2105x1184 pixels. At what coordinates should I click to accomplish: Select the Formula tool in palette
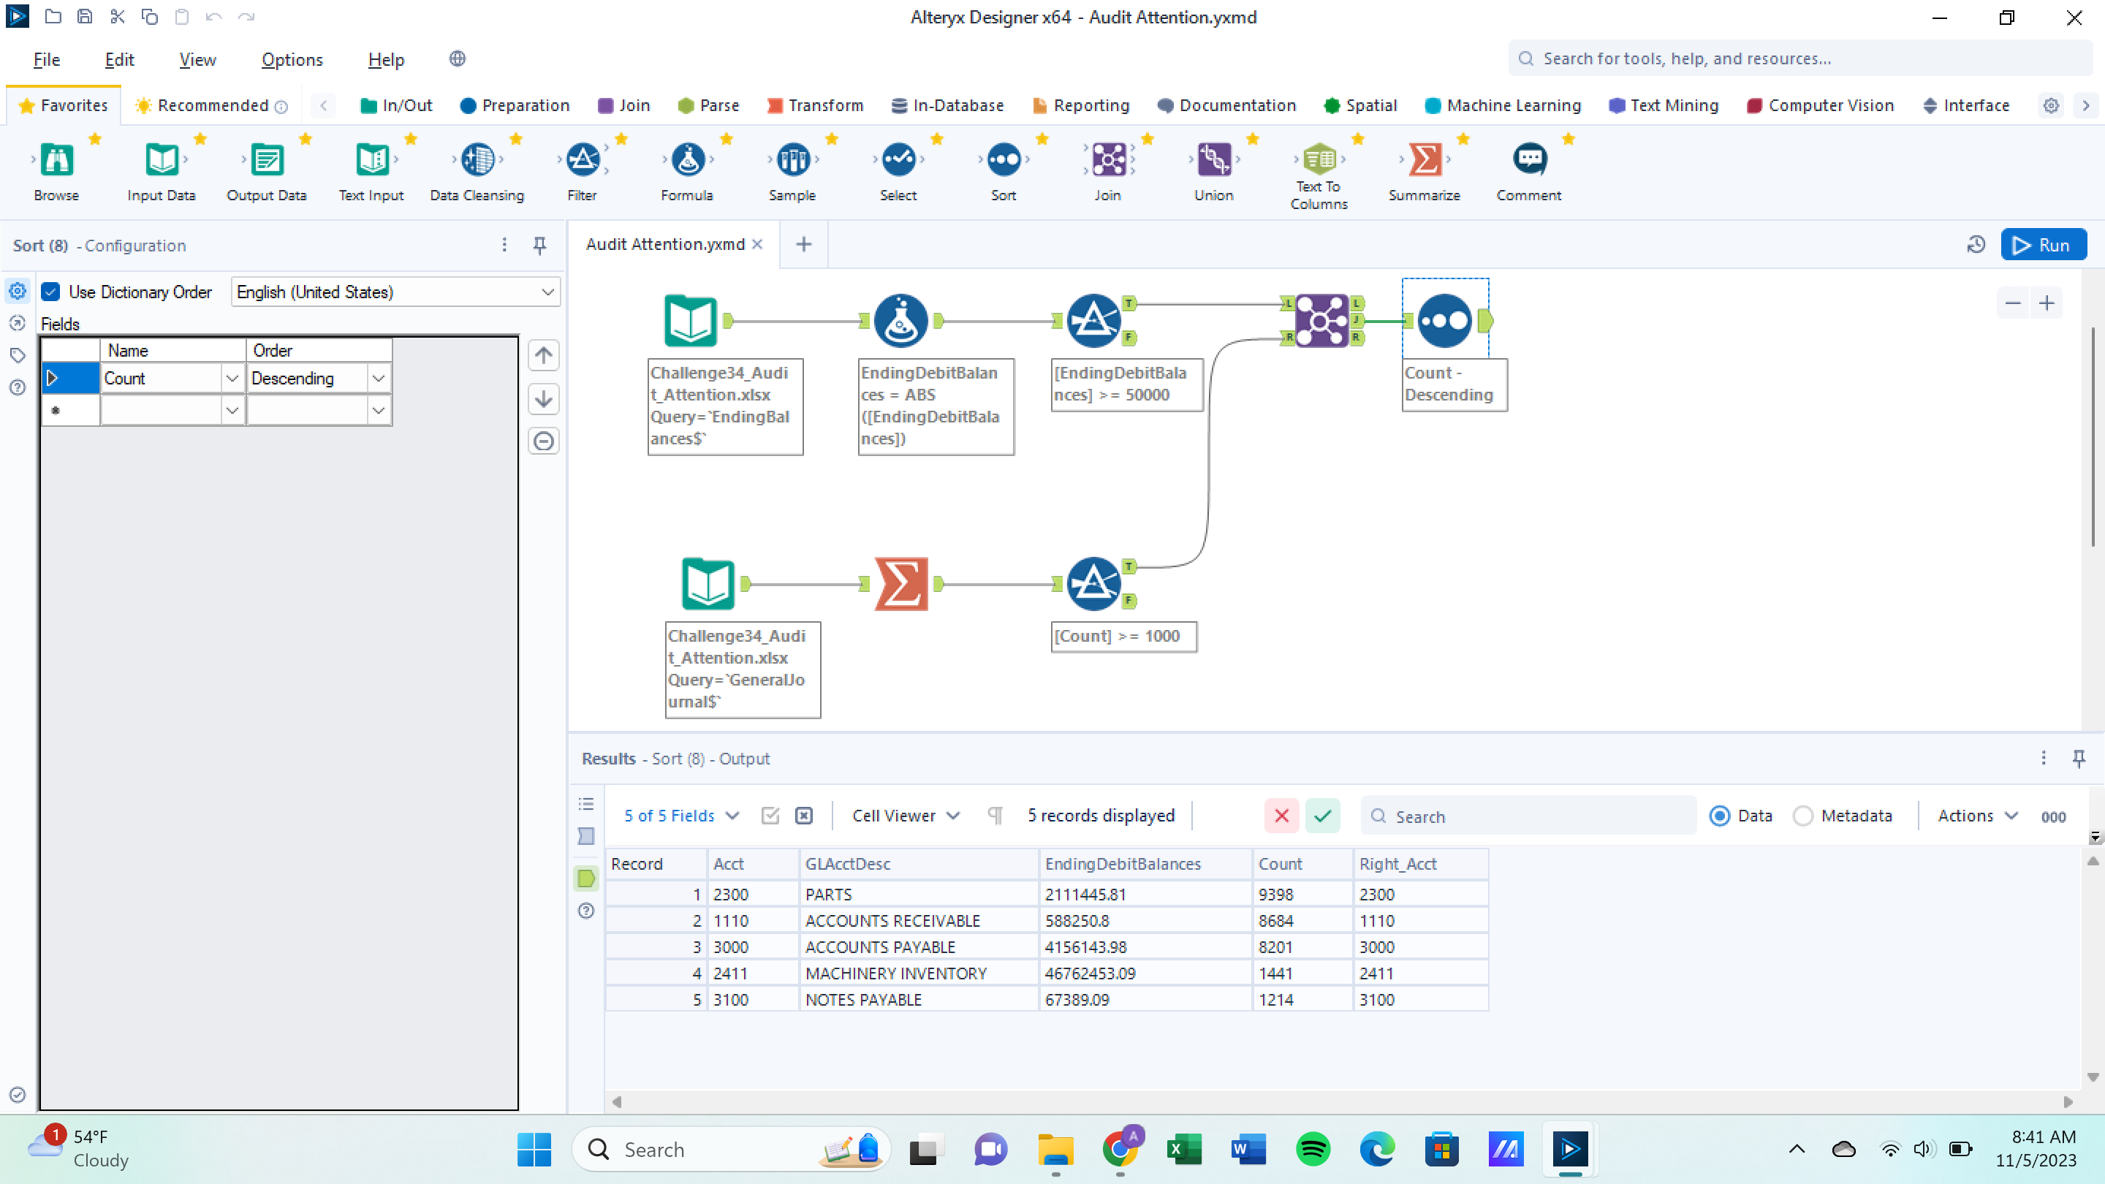687,169
